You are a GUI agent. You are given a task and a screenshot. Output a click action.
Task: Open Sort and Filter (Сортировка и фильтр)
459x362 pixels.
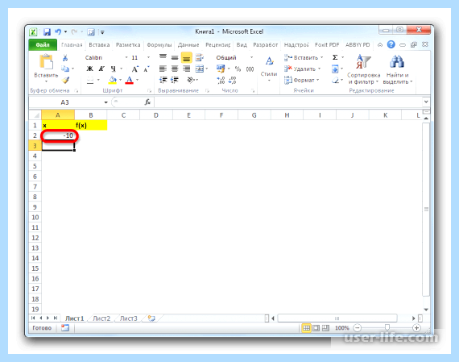click(x=363, y=70)
